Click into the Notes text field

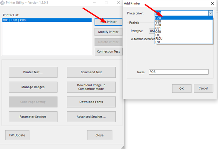(x=178, y=72)
